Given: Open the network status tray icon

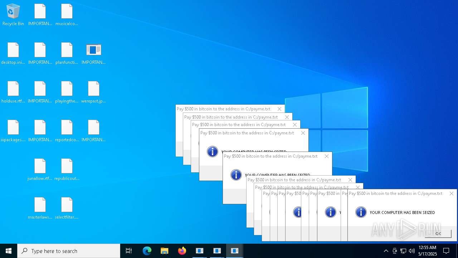Looking at the screenshot, I should [x=403, y=251].
